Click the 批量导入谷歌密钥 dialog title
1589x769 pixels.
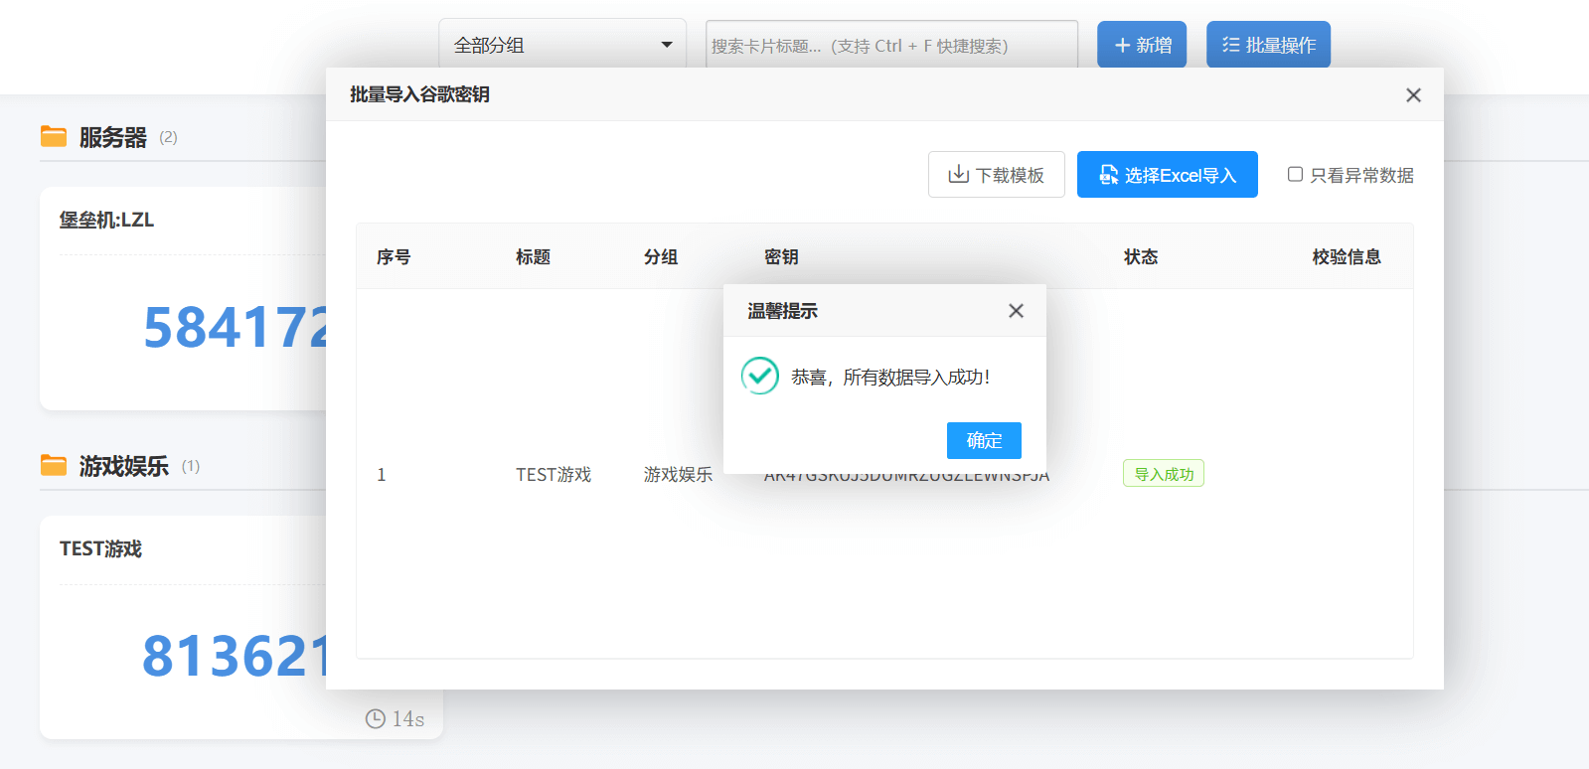419,94
